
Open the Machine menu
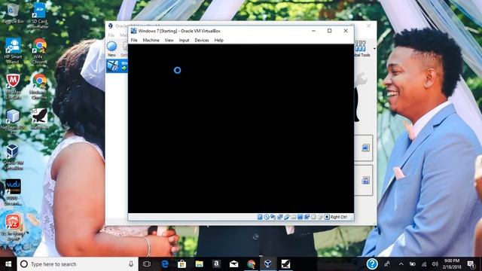(x=151, y=40)
